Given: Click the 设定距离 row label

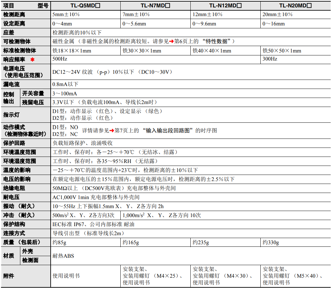Looking at the screenshot, I should point(14,24).
